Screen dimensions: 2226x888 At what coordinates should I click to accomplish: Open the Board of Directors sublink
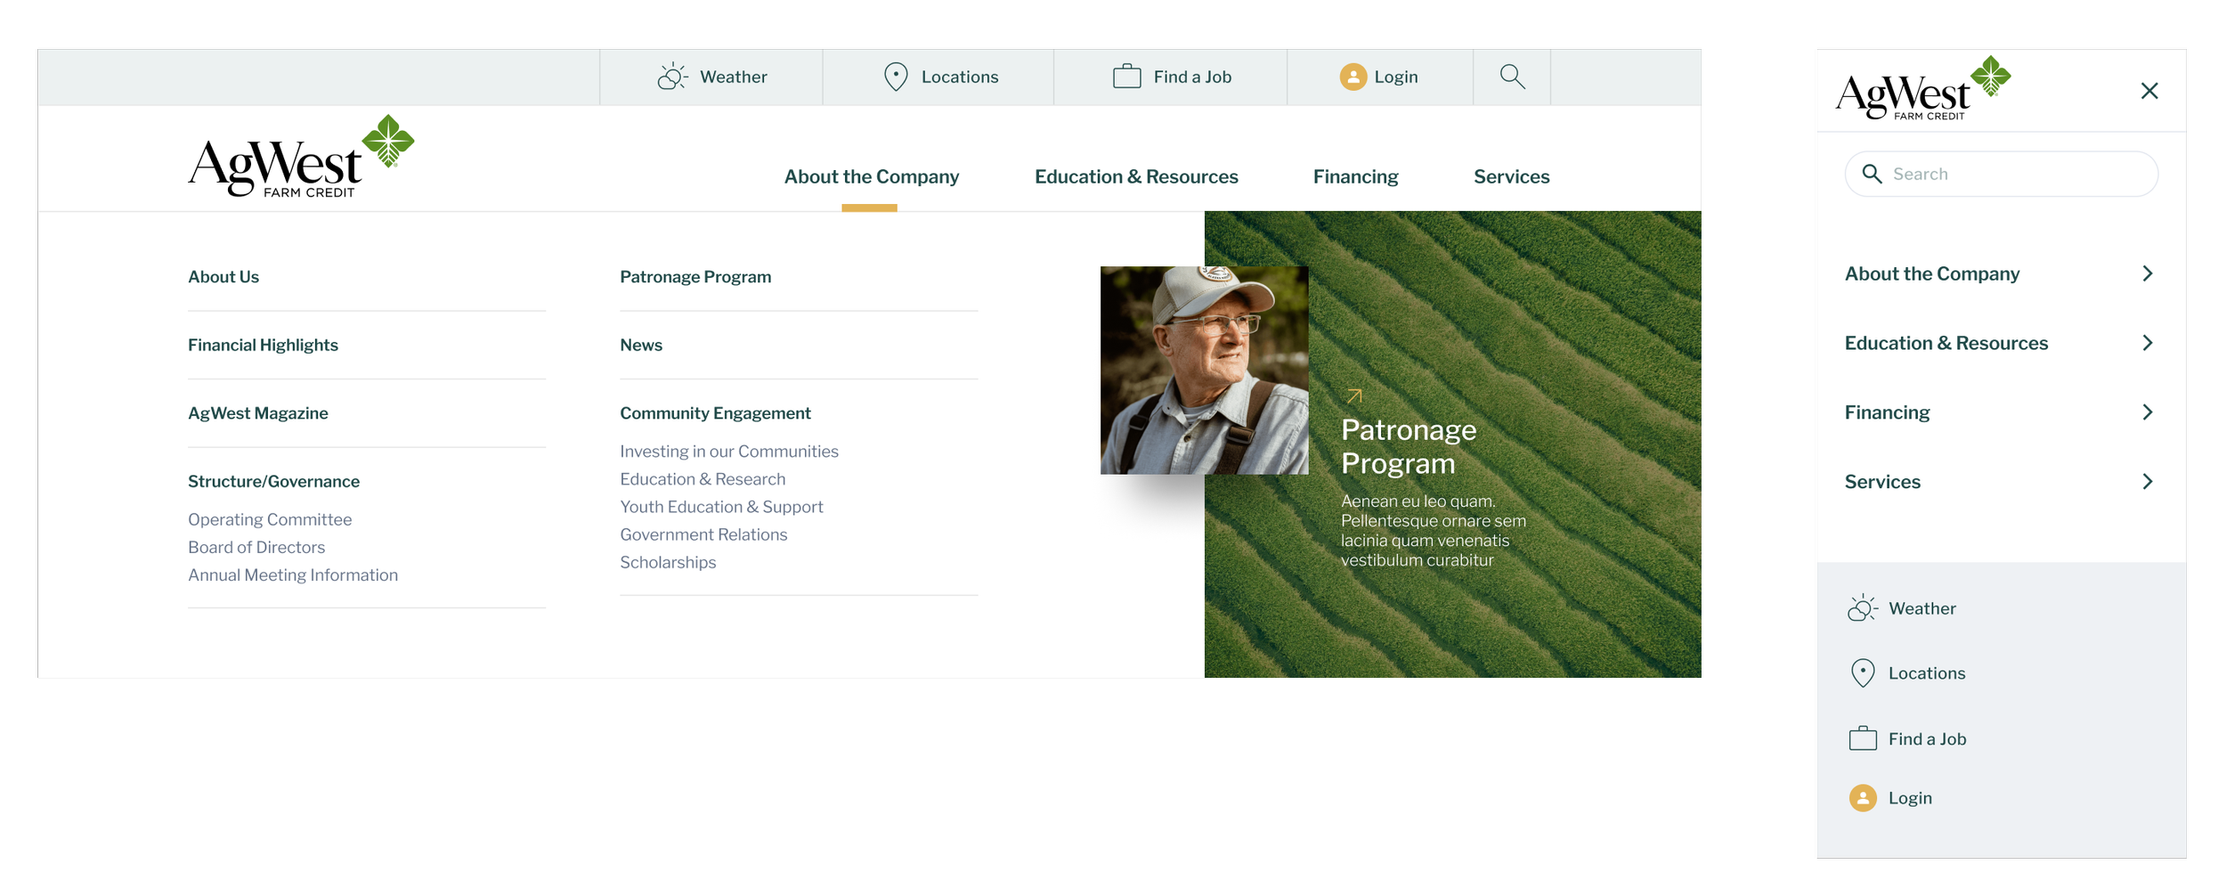click(x=256, y=547)
